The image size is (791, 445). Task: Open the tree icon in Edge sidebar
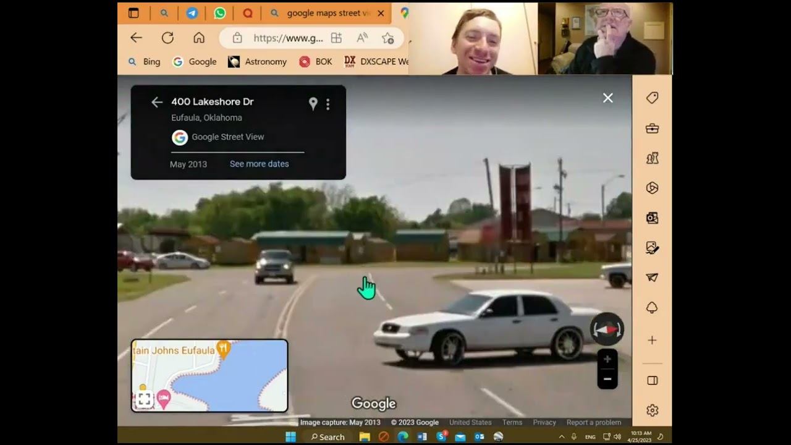tap(652, 308)
